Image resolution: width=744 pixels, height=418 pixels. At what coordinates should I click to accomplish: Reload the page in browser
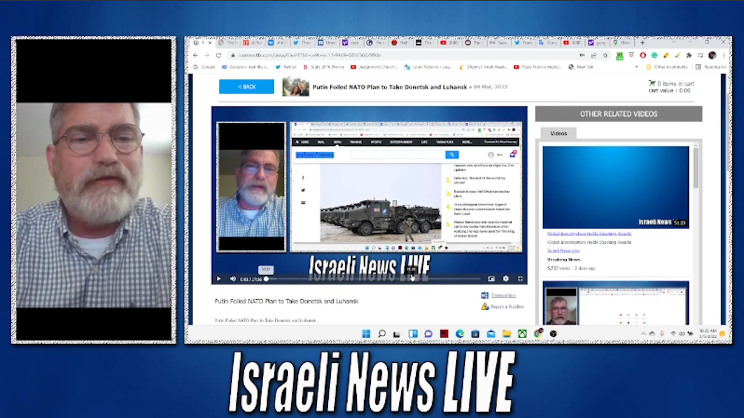pyautogui.click(x=219, y=55)
